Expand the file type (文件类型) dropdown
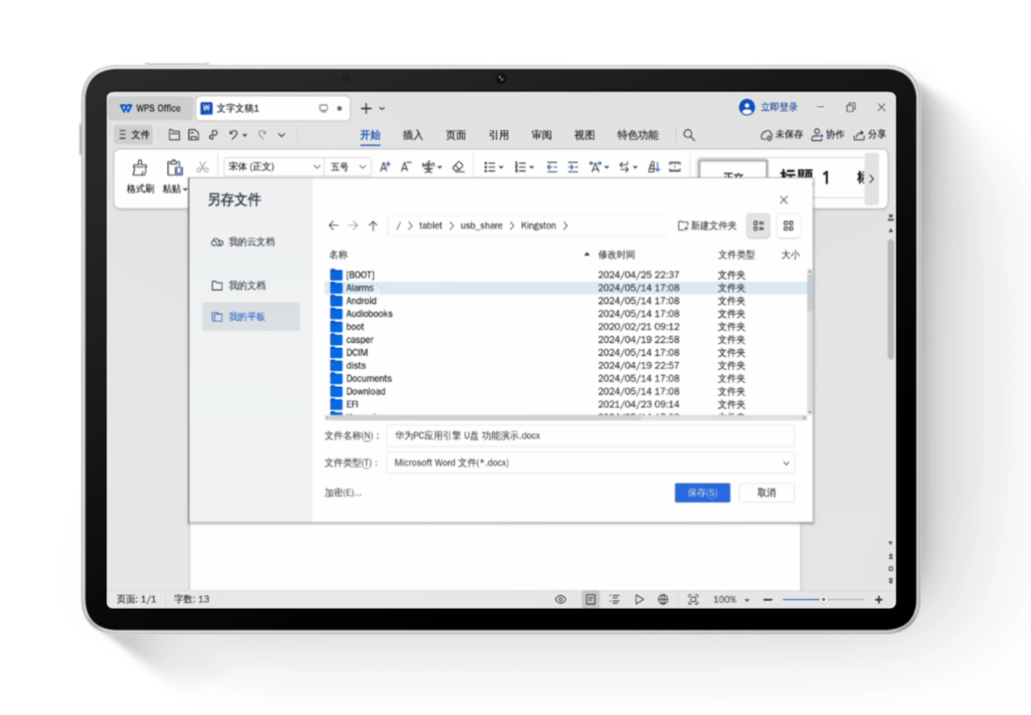The image size is (1031, 715). (x=785, y=463)
